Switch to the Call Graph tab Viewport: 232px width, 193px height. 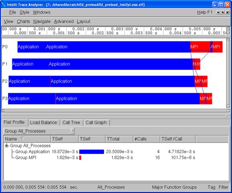[96, 123]
